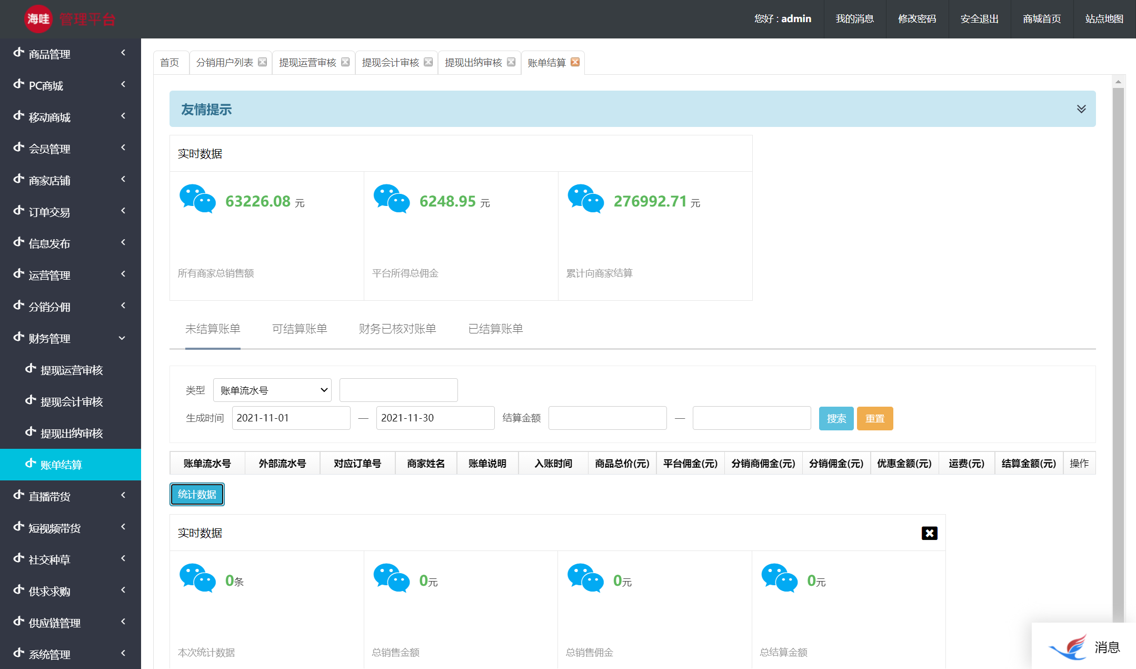1136x669 pixels.
Task: Open the 系统管理 sidebar icon
Action: pos(18,654)
